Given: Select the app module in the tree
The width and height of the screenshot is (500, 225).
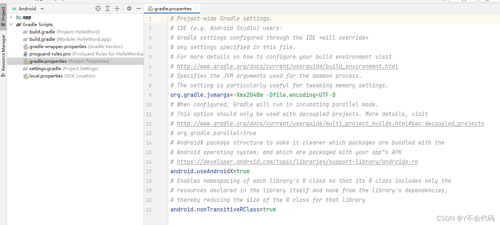Looking at the screenshot, I should point(27,17).
